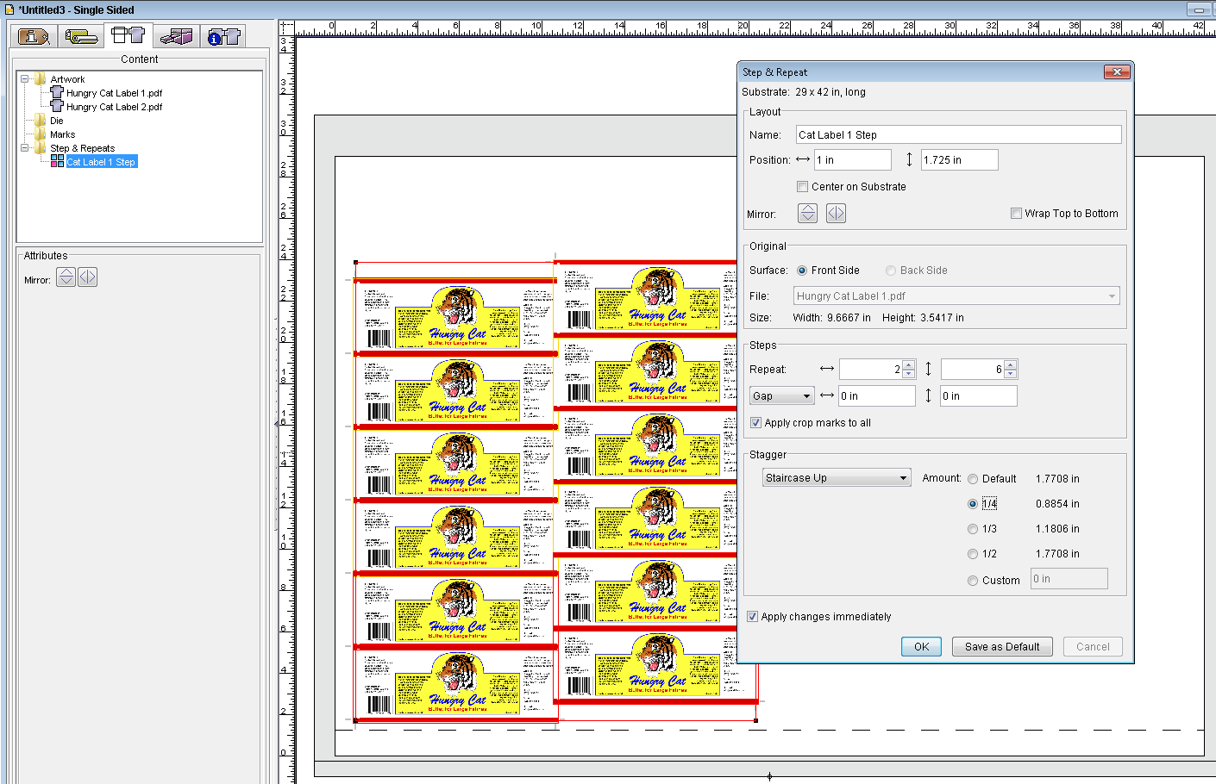Image resolution: width=1216 pixels, height=784 pixels.
Task: Enable Center on Substrate checkbox
Action: (x=803, y=187)
